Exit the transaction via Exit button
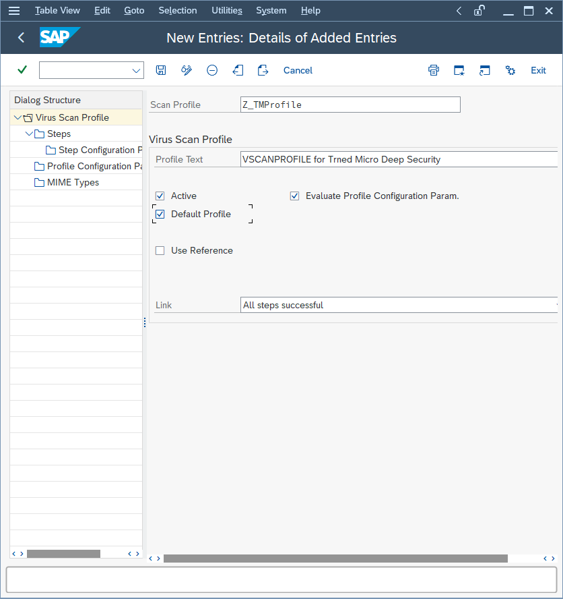 538,69
